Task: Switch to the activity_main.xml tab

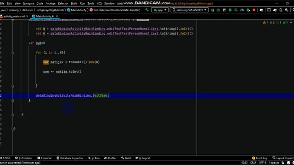Action: [x=14, y=16]
